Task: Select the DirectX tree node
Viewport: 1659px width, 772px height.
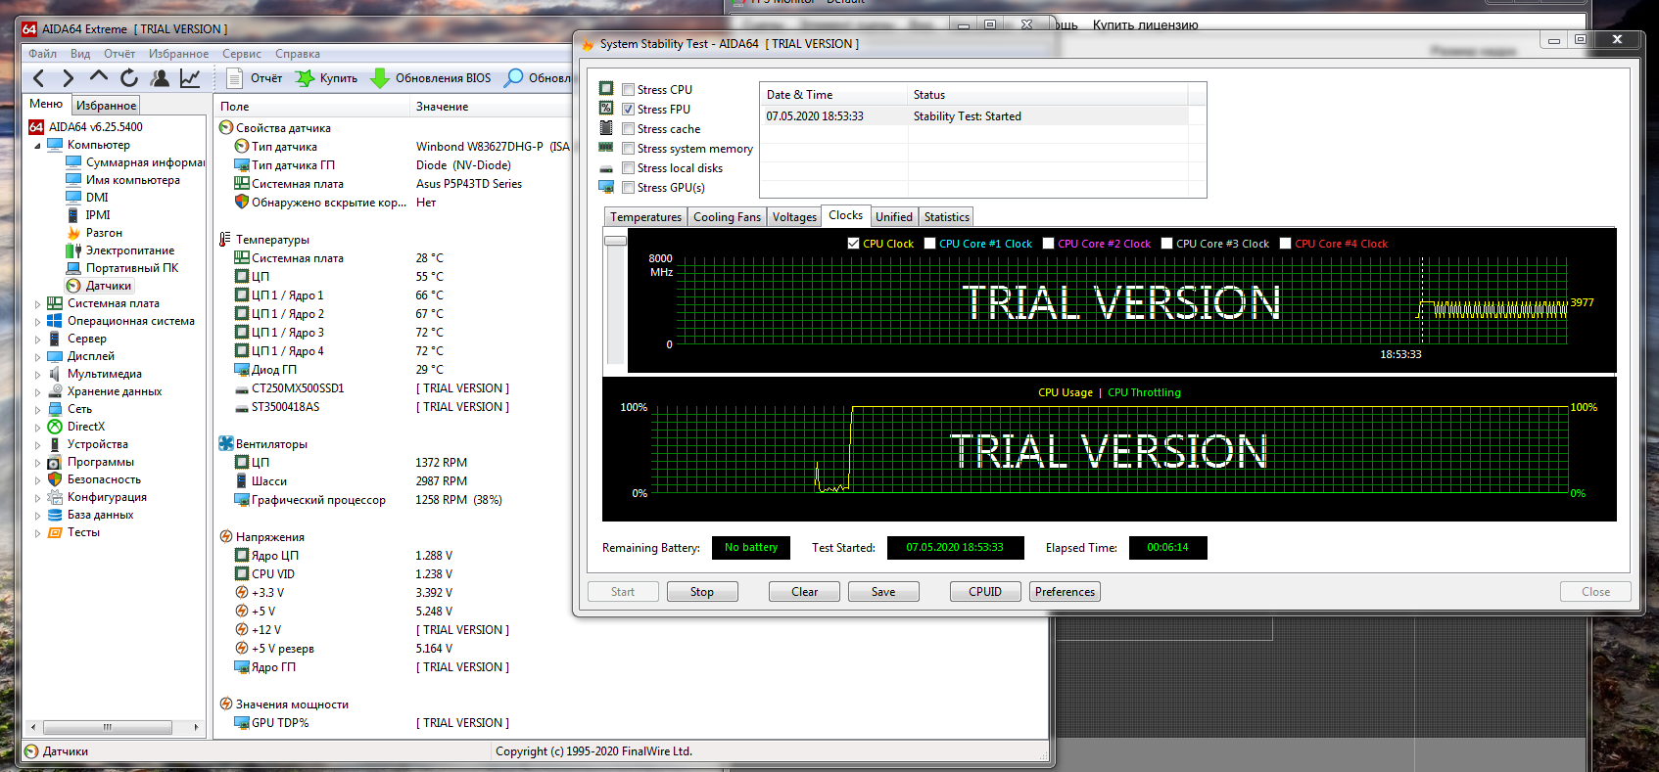Action: [x=76, y=427]
